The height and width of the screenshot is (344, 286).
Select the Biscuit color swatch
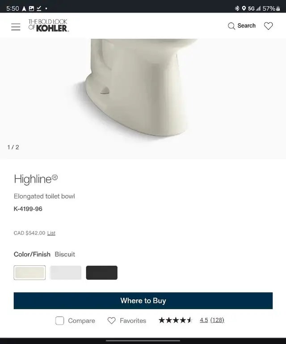[29, 272]
